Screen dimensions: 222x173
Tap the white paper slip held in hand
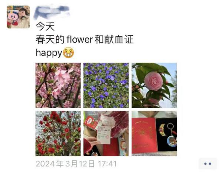tap(104, 135)
